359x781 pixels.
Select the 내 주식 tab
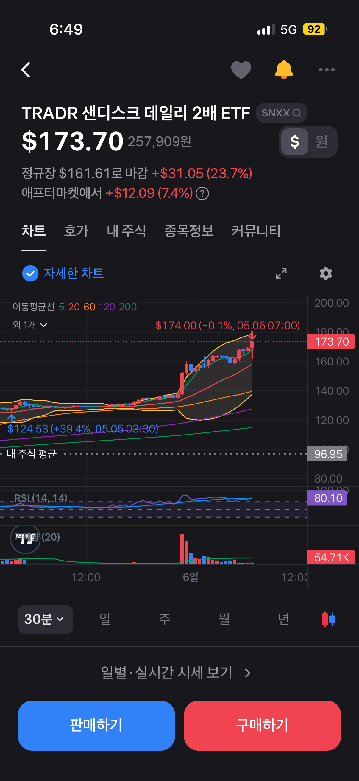tap(126, 231)
